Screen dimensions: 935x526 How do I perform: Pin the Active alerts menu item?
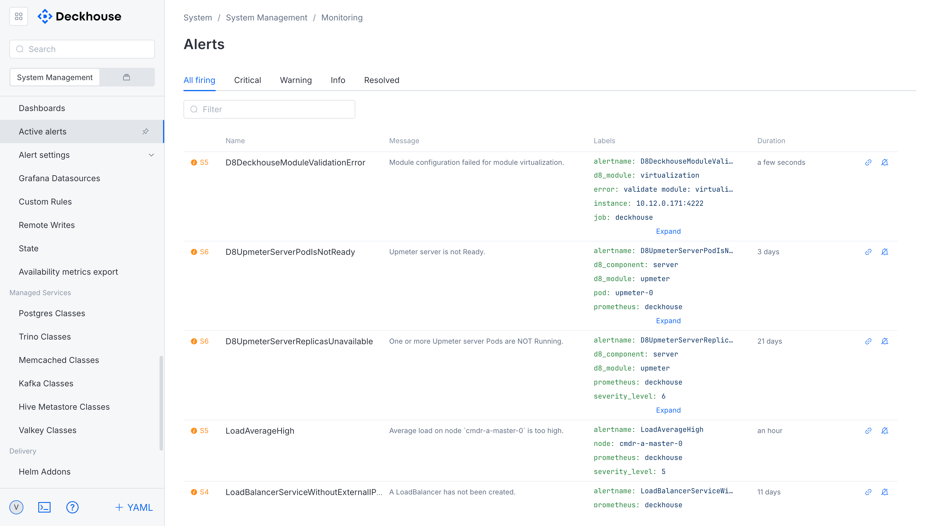(146, 131)
